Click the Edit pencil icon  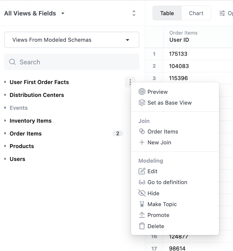coord(142,171)
